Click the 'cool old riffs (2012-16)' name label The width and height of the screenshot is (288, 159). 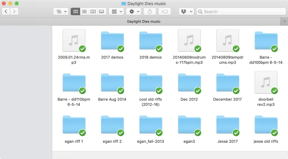coord(151,102)
